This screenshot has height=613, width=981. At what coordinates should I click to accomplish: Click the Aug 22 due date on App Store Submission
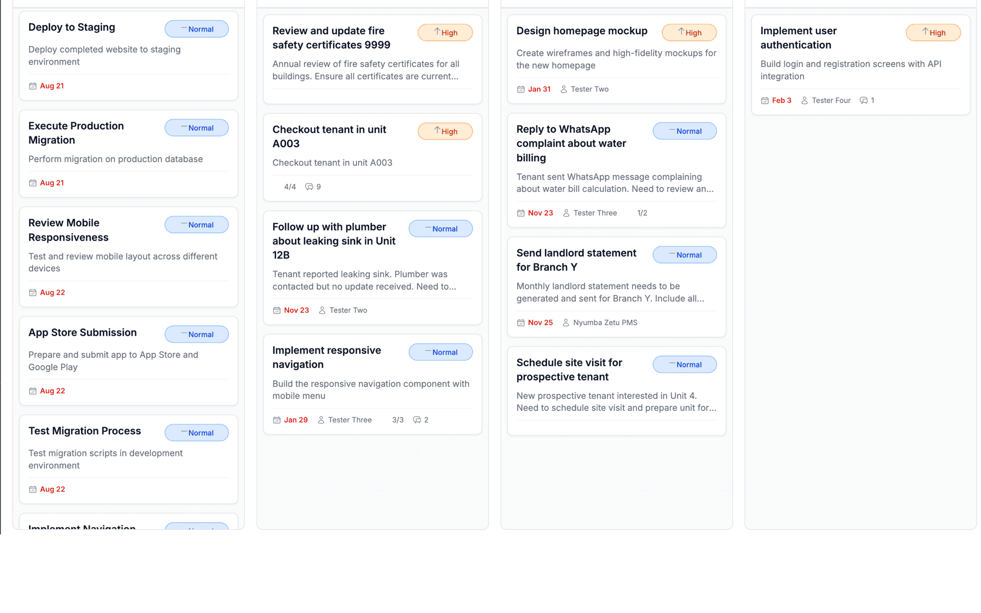click(53, 391)
